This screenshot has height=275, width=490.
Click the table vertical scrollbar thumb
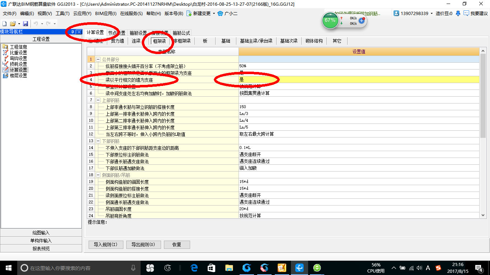[483, 96]
